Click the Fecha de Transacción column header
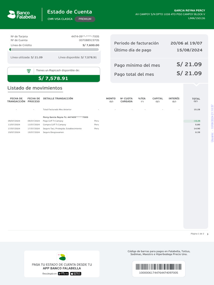Viewport: 214px width, 285px height. tap(16, 100)
